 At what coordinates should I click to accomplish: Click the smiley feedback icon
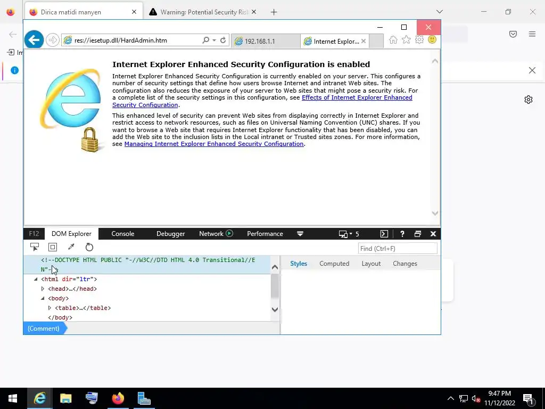pos(432,39)
